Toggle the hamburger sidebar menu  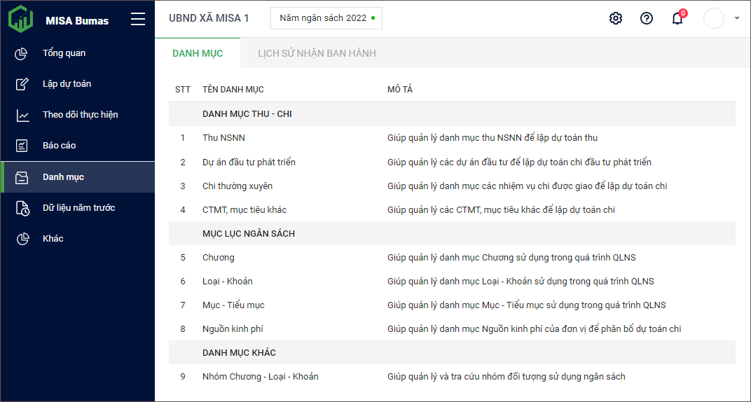138,20
